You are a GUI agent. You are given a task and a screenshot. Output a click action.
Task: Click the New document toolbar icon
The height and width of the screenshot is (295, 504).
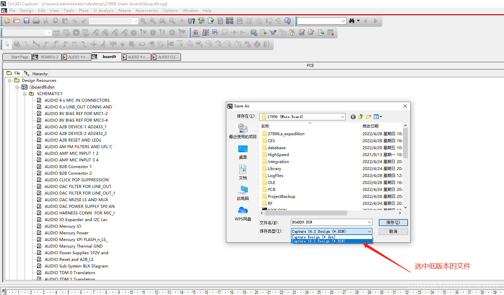click(x=7, y=21)
